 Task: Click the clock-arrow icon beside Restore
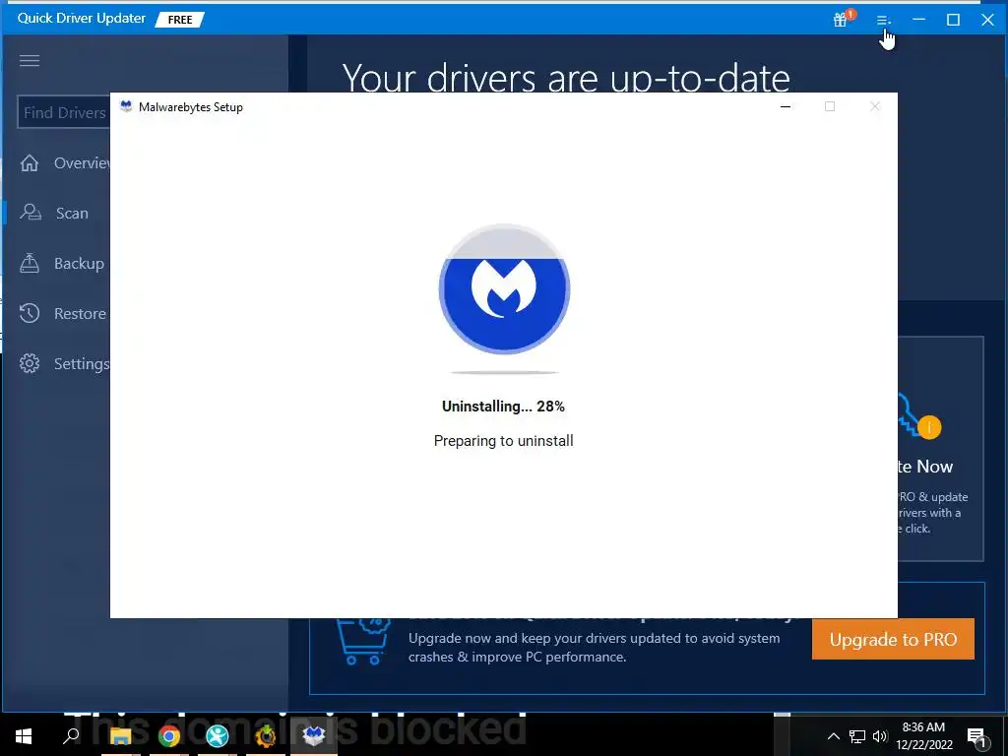pyautogui.click(x=30, y=313)
